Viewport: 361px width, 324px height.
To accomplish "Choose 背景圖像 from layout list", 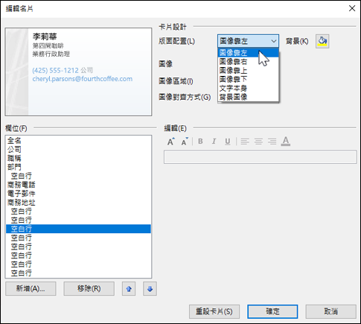I will pyautogui.click(x=249, y=97).
